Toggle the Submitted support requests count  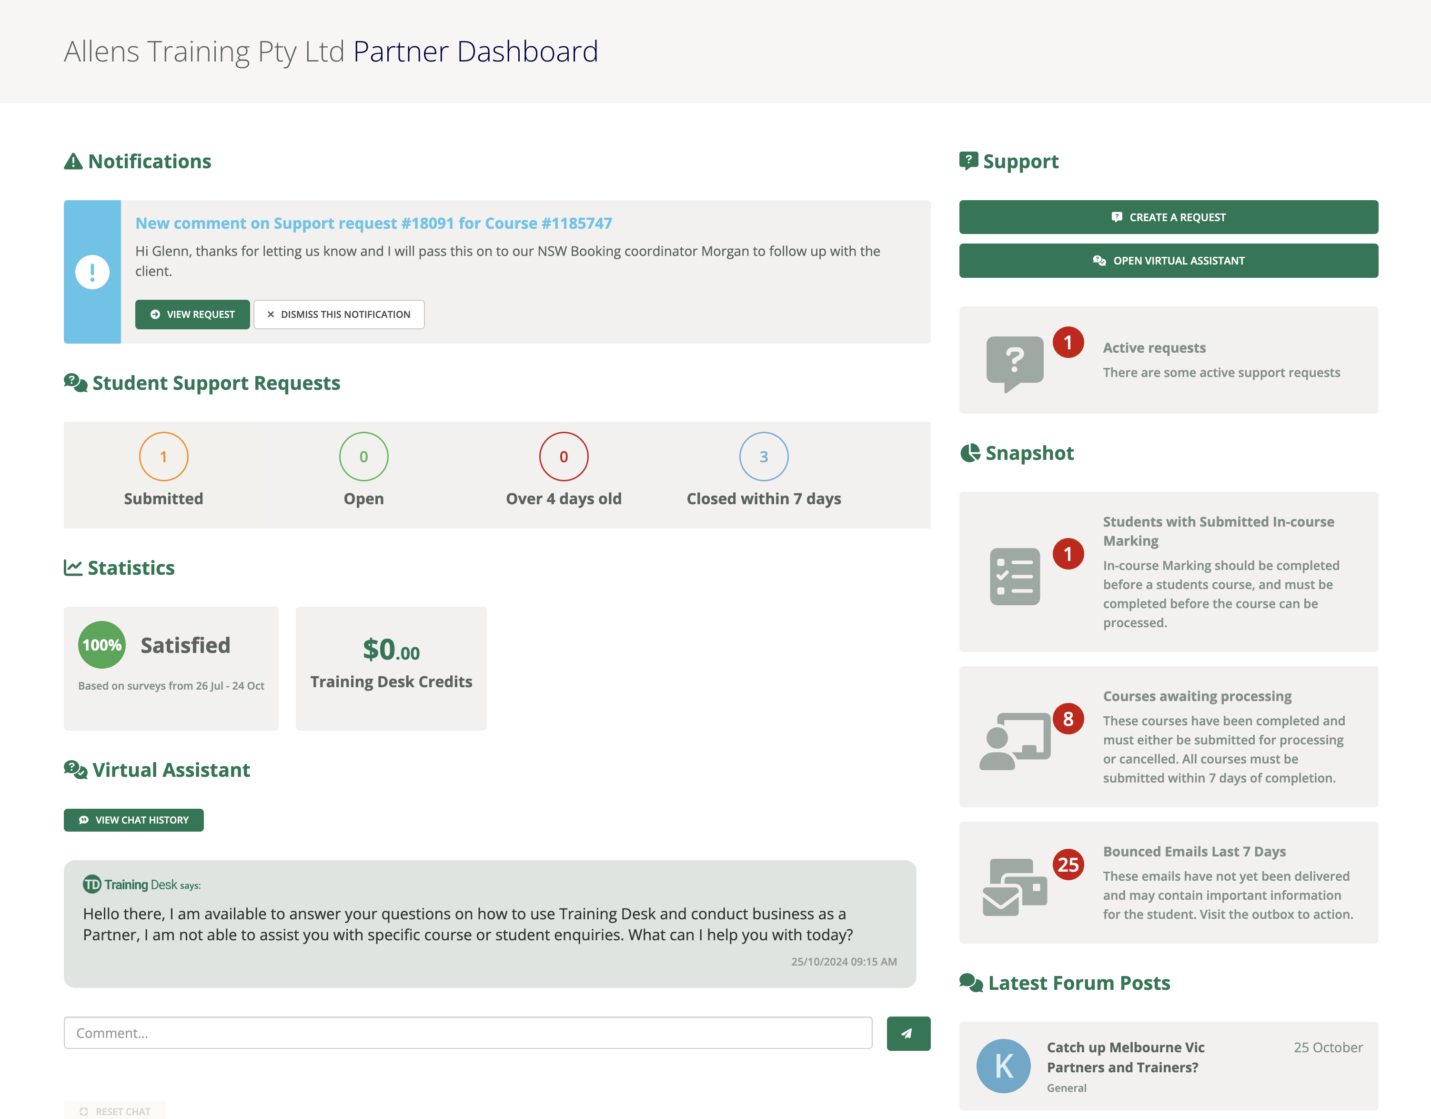pyautogui.click(x=164, y=456)
